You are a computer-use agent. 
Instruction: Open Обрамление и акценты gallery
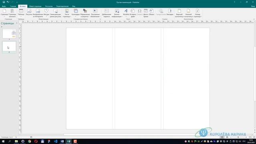(85, 13)
